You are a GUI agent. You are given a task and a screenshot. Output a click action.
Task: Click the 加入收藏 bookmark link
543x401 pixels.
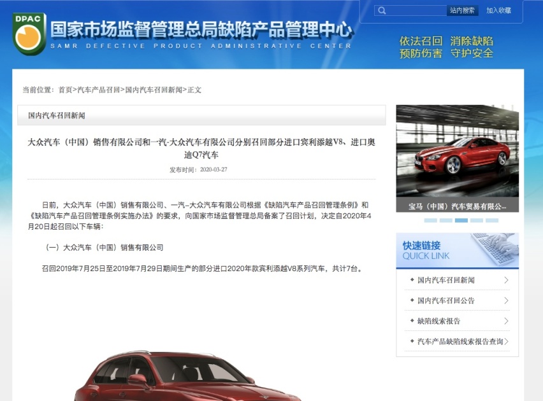click(498, 10)
